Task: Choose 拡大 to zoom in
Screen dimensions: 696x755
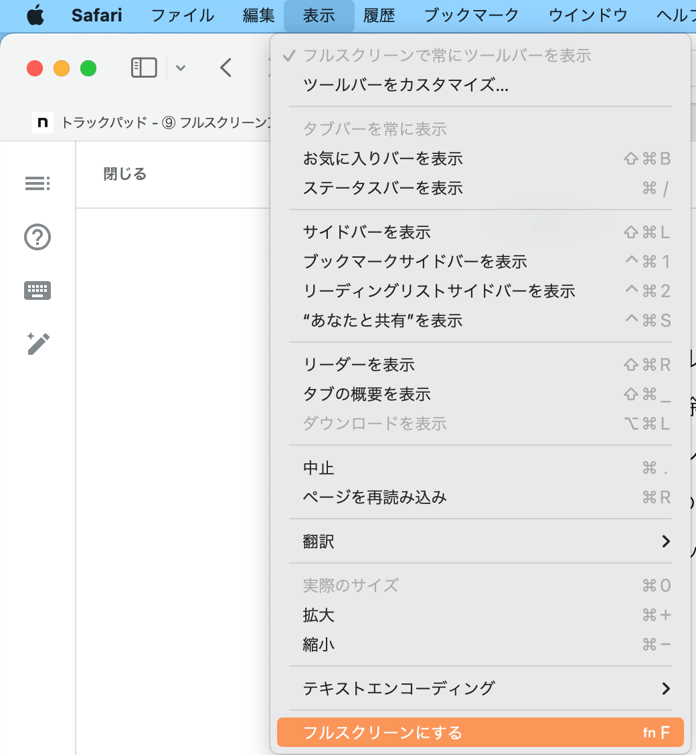Action: point(481,615)
